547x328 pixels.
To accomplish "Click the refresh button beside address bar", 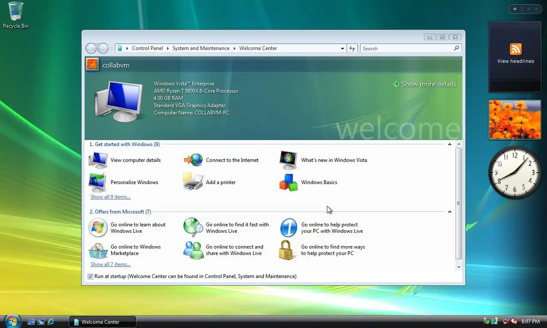I will click(352, 48).
